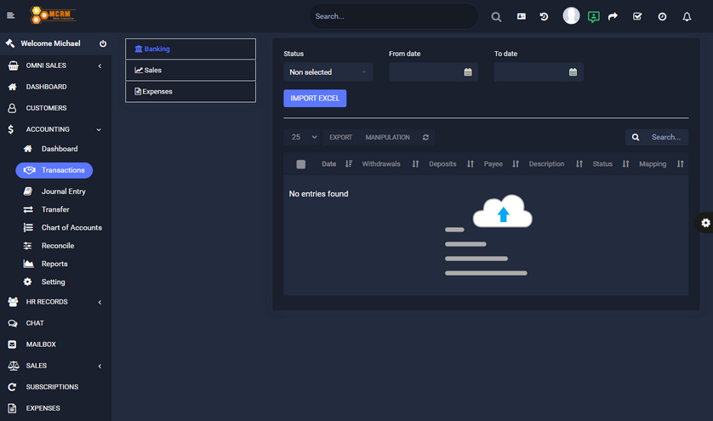Switch to the Expenses tab
Image resolution: width=713 pixels, height=421 pixels.
191,92
